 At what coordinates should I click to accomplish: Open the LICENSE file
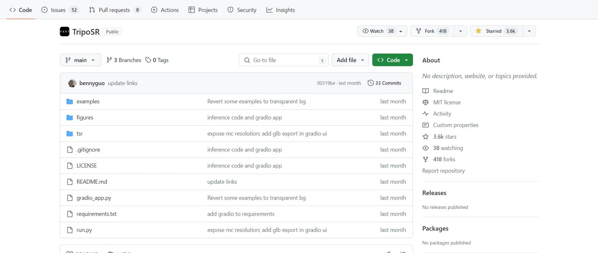87,166
